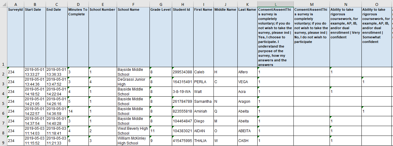393x146 pixels.
Task: Click the First Name header cell
Action: (x=203, y=37)
